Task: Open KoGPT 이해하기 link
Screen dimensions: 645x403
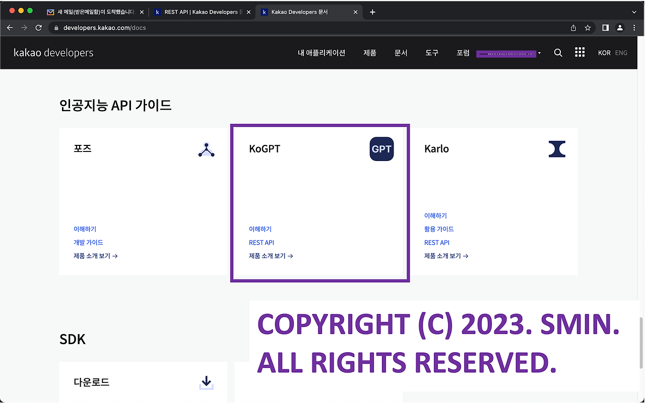Action: pos(260,229)
